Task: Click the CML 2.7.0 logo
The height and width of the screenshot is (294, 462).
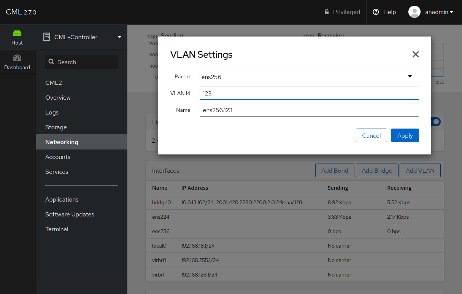Action: coord(21,12)
